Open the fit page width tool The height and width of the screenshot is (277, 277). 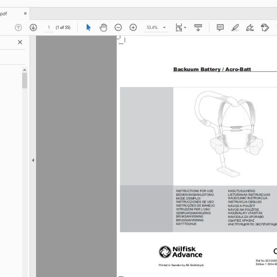pyautogui.click(x=179, y=27)
